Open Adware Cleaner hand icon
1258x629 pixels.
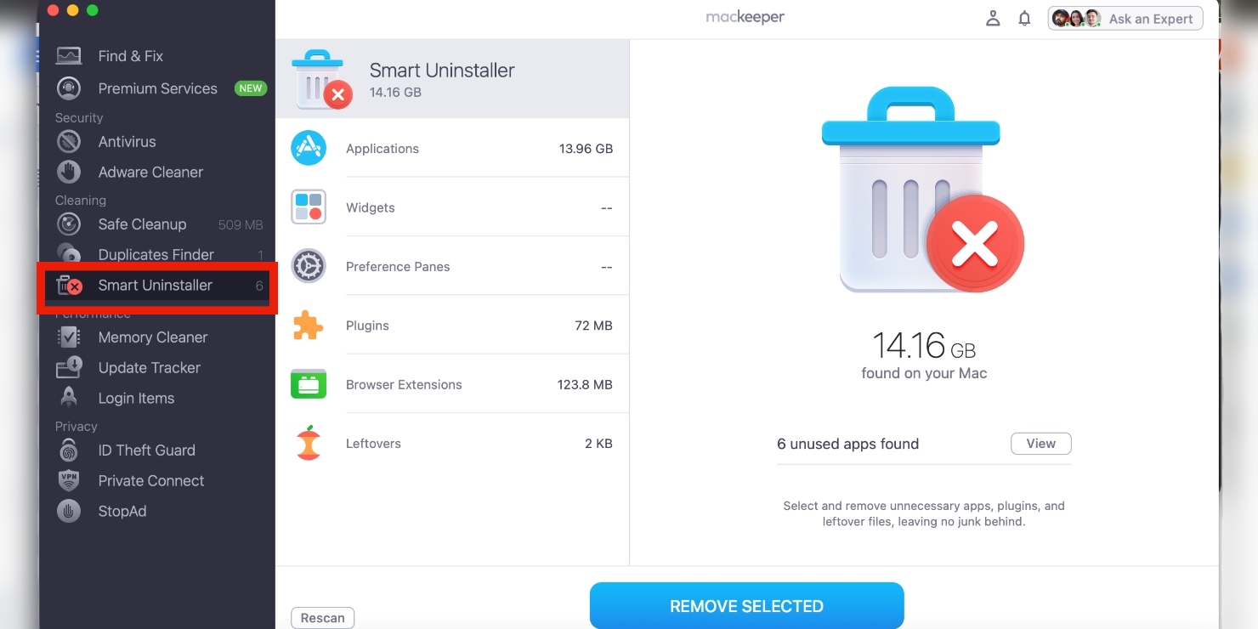pos(69,172)
